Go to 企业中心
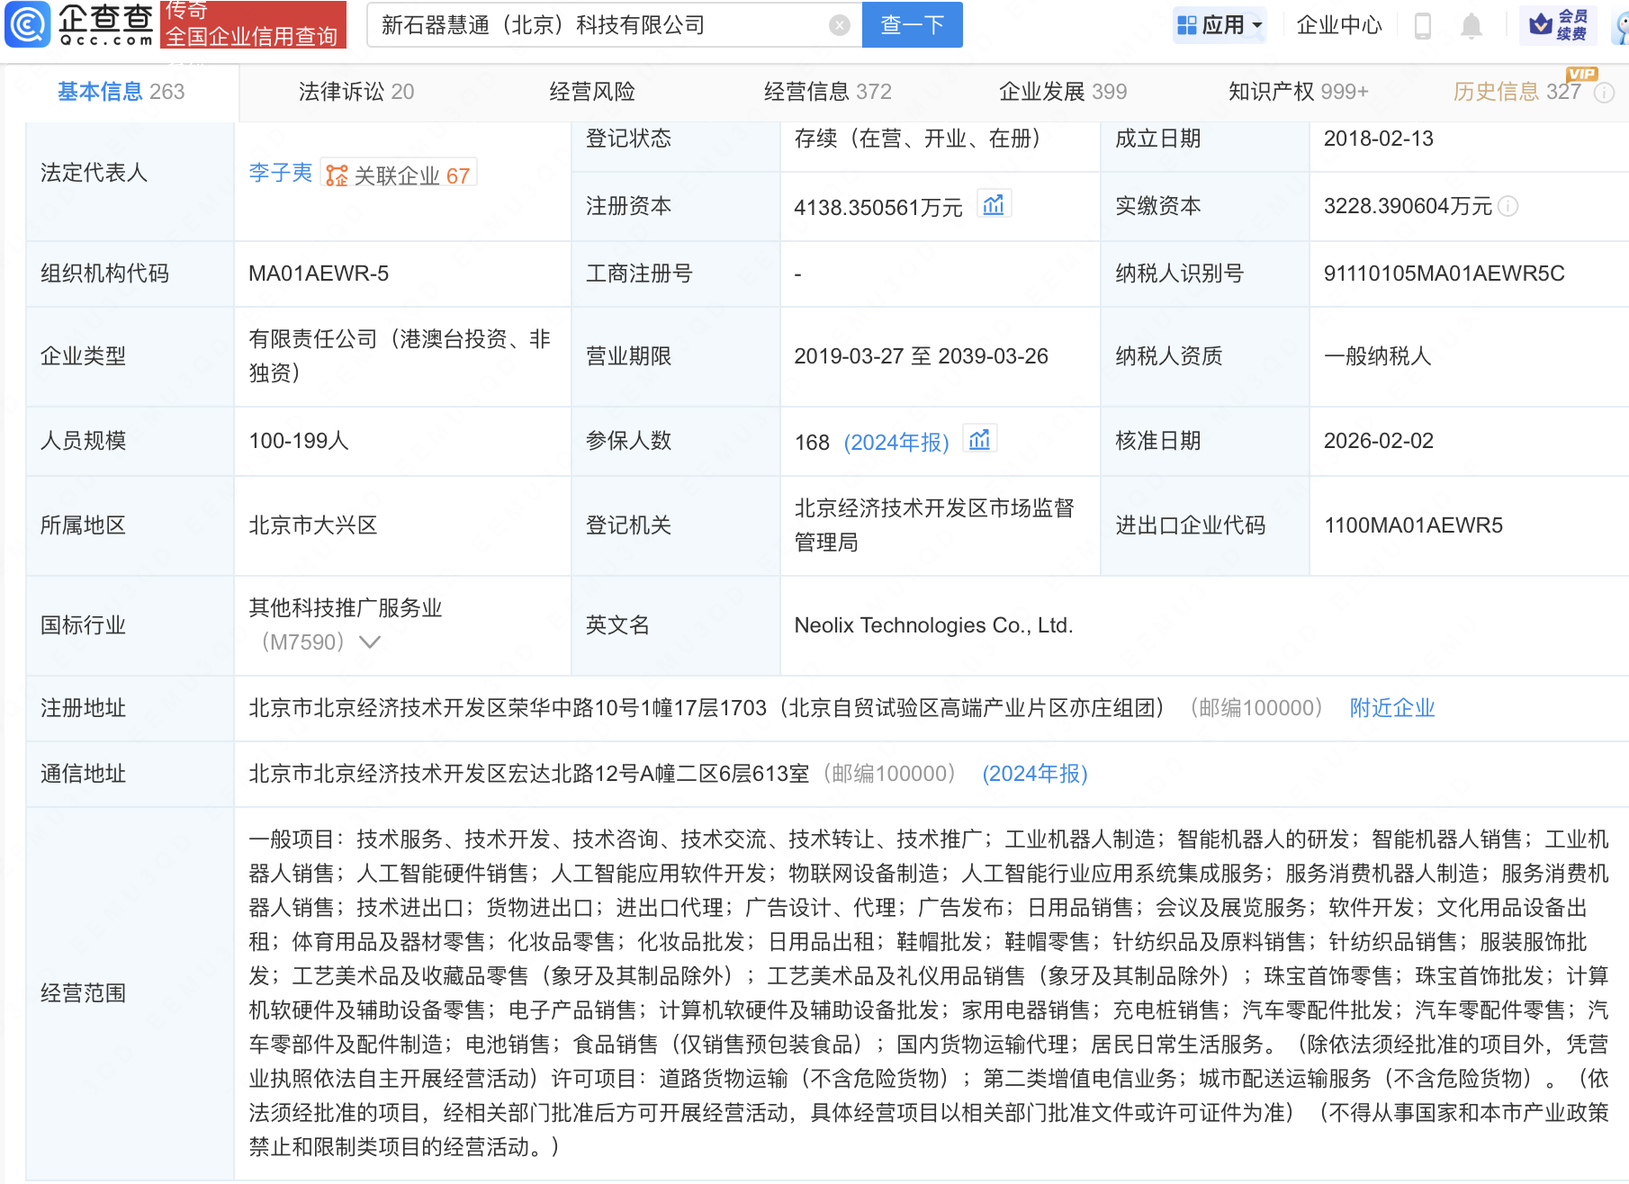Viewport: 1629px width, 1184px height. [x=1338, y=25]
